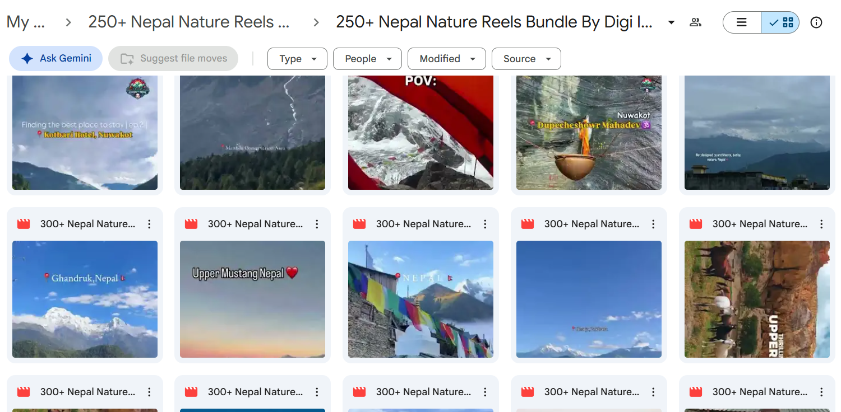
Task: Click the Suggest file moves button
Action: tap(173, 58)
